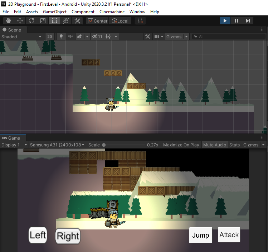Screen dimensions: 268x252
Task: Open Game view Gizmos dropdown arrow
Action: [x=263, y=145]
